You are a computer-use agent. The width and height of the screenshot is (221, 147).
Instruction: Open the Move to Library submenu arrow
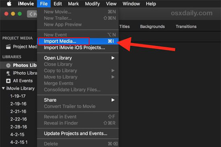coord(113,77)
